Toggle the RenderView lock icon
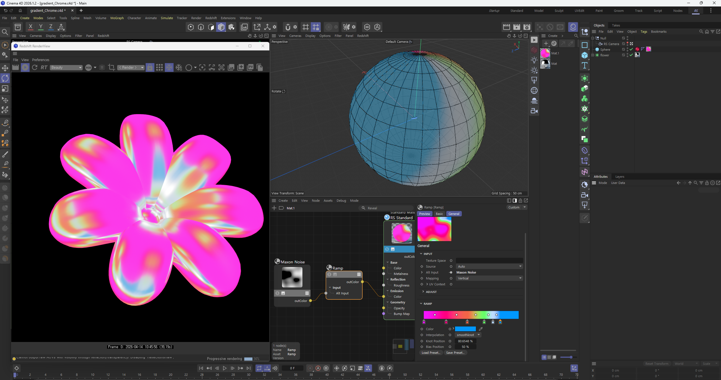Image resolution: width=721 pixels, height=380 pixels. 150,67
